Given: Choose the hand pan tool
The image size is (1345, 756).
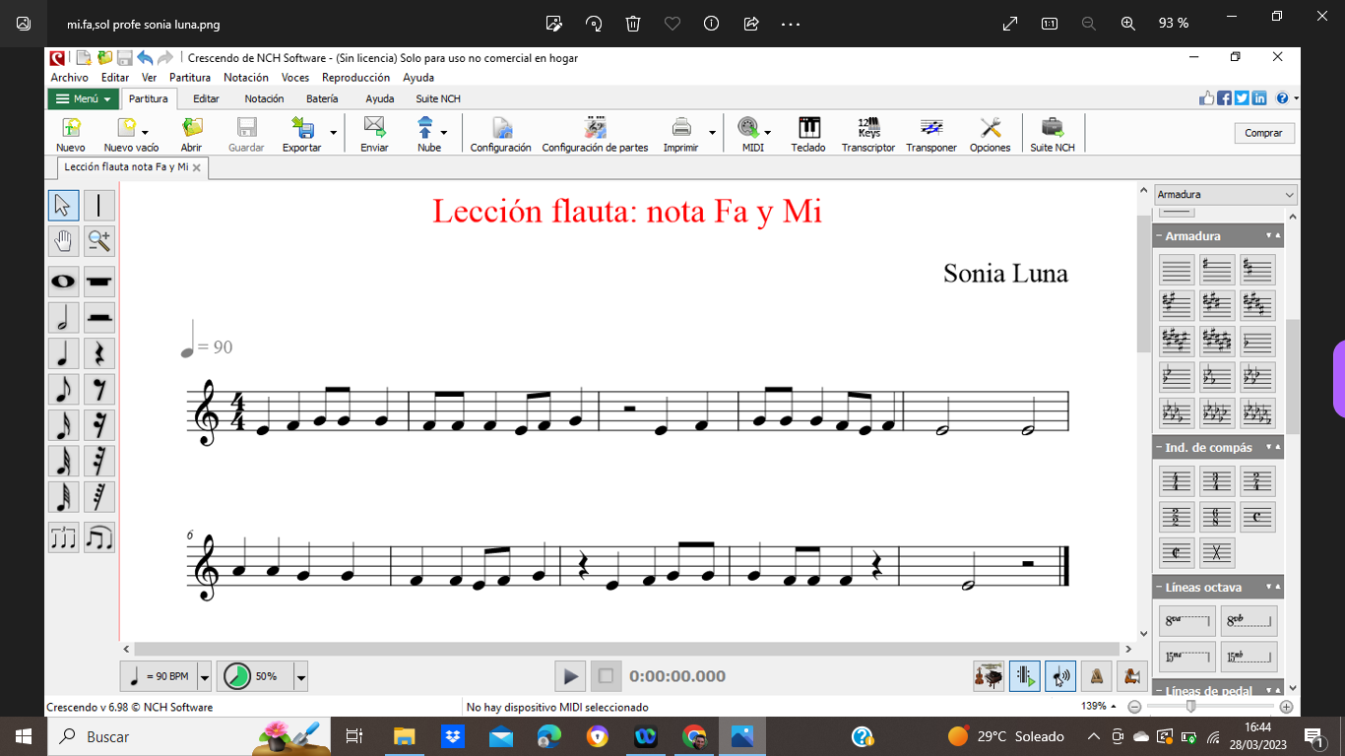Looking at the screenshot, I should [63, 240].
